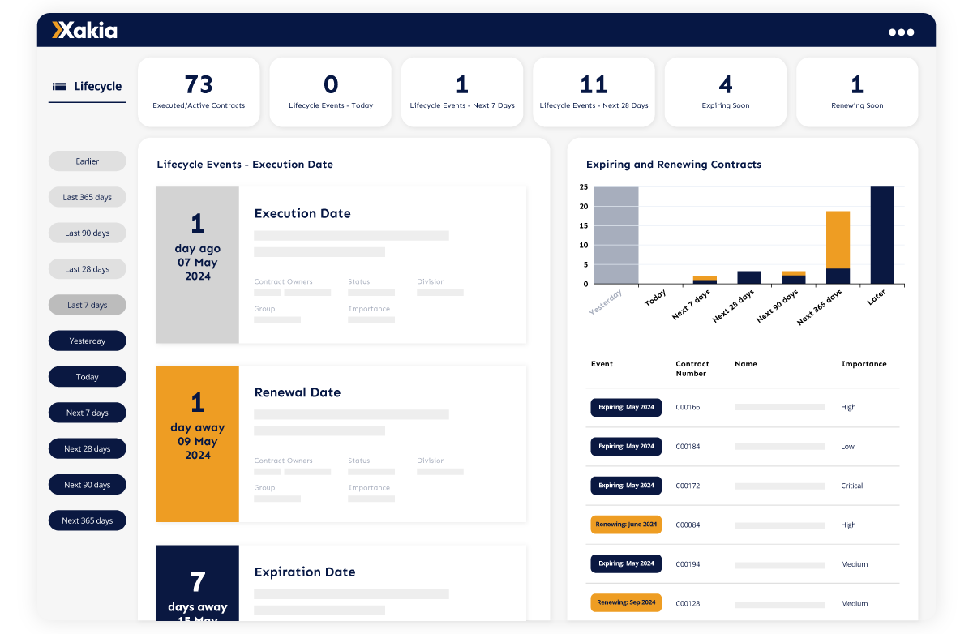Screen dimensions: 973x634
Task: Click the orange segment of Next 365 days bar
Action: pos(838,239)
